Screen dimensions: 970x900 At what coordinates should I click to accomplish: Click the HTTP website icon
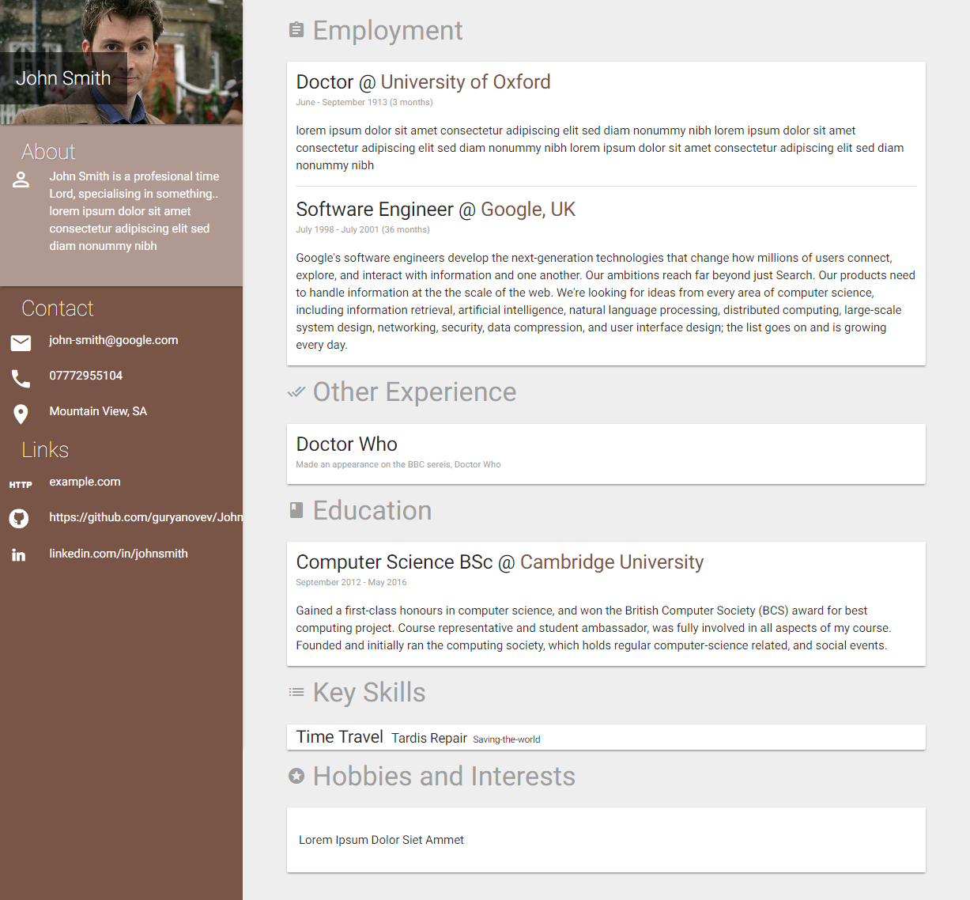pyautogui.click(x=21, y=485)
